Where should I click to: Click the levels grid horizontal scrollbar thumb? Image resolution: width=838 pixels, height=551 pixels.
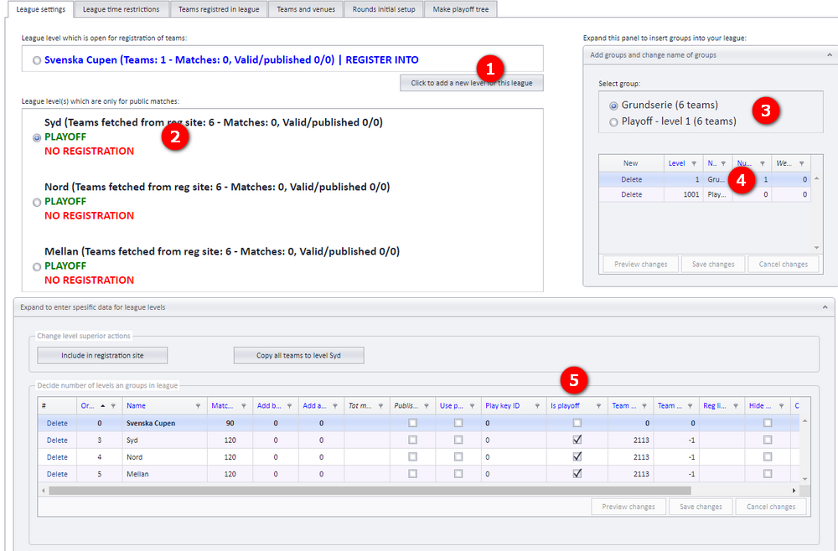tap(370, 490)
